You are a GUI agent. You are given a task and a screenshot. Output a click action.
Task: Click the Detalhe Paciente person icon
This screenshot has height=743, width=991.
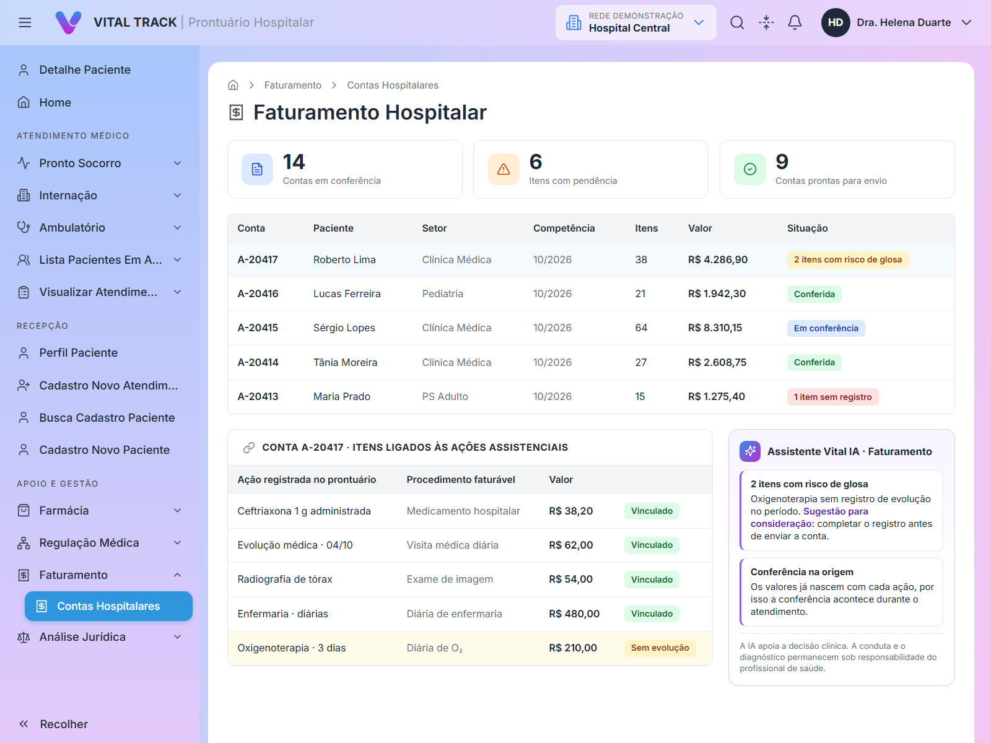(x=24, y=70)
